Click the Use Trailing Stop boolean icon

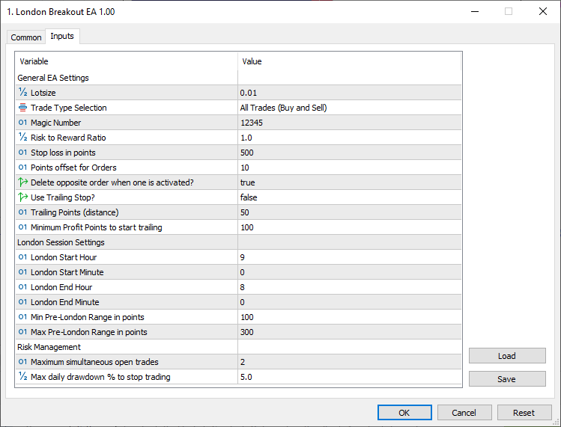click(x=23, y=197)
